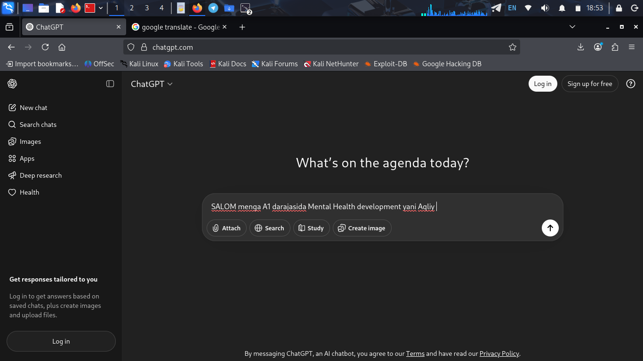643x361 pixels.
Task: Reload the current page
Action: [45, 47]
